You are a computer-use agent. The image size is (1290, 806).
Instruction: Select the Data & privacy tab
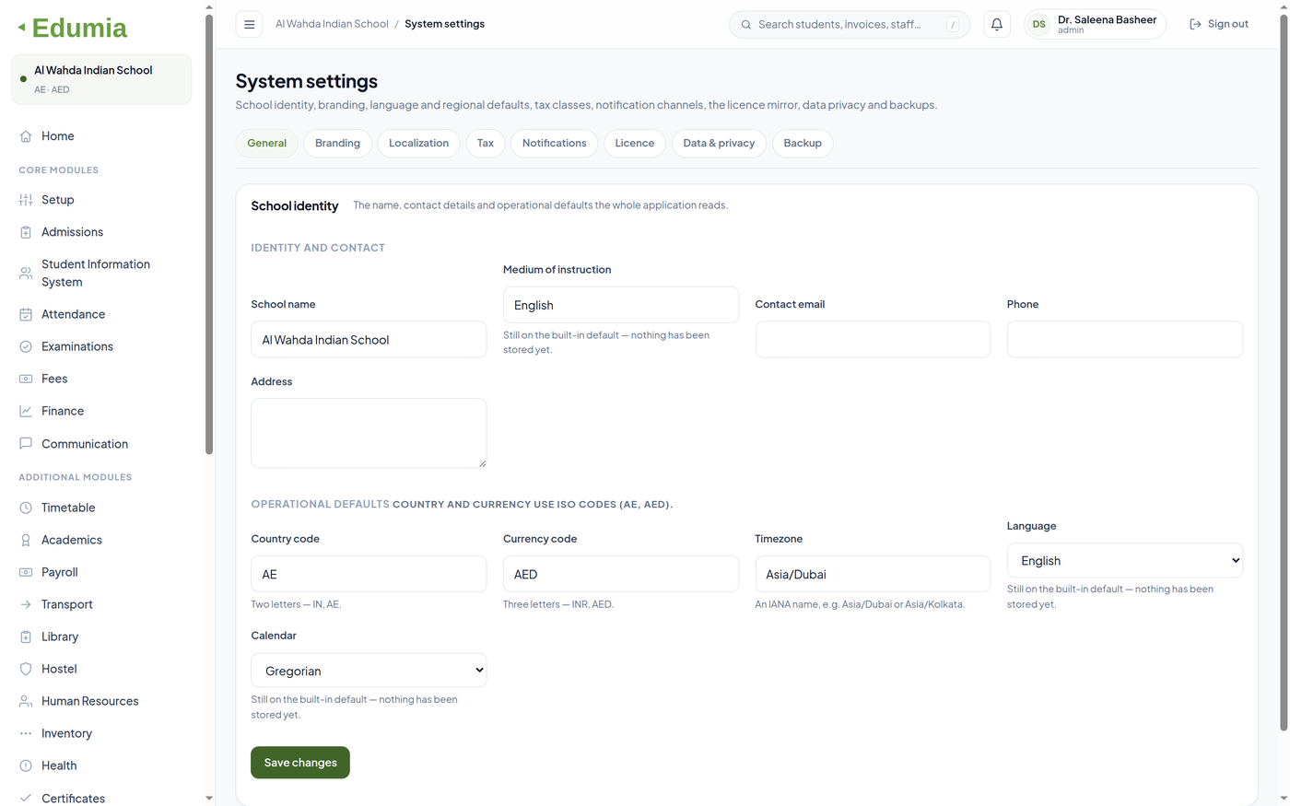coord(719,143)
